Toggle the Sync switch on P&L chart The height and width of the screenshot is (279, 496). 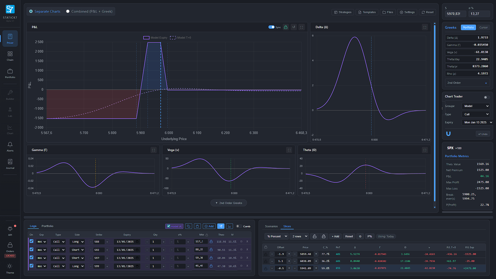(x=271, y=27)
